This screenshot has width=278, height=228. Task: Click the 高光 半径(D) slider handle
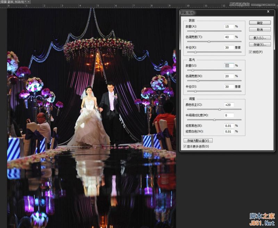196,91
